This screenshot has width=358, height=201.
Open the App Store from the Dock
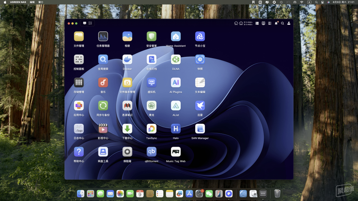coord(189,193)
